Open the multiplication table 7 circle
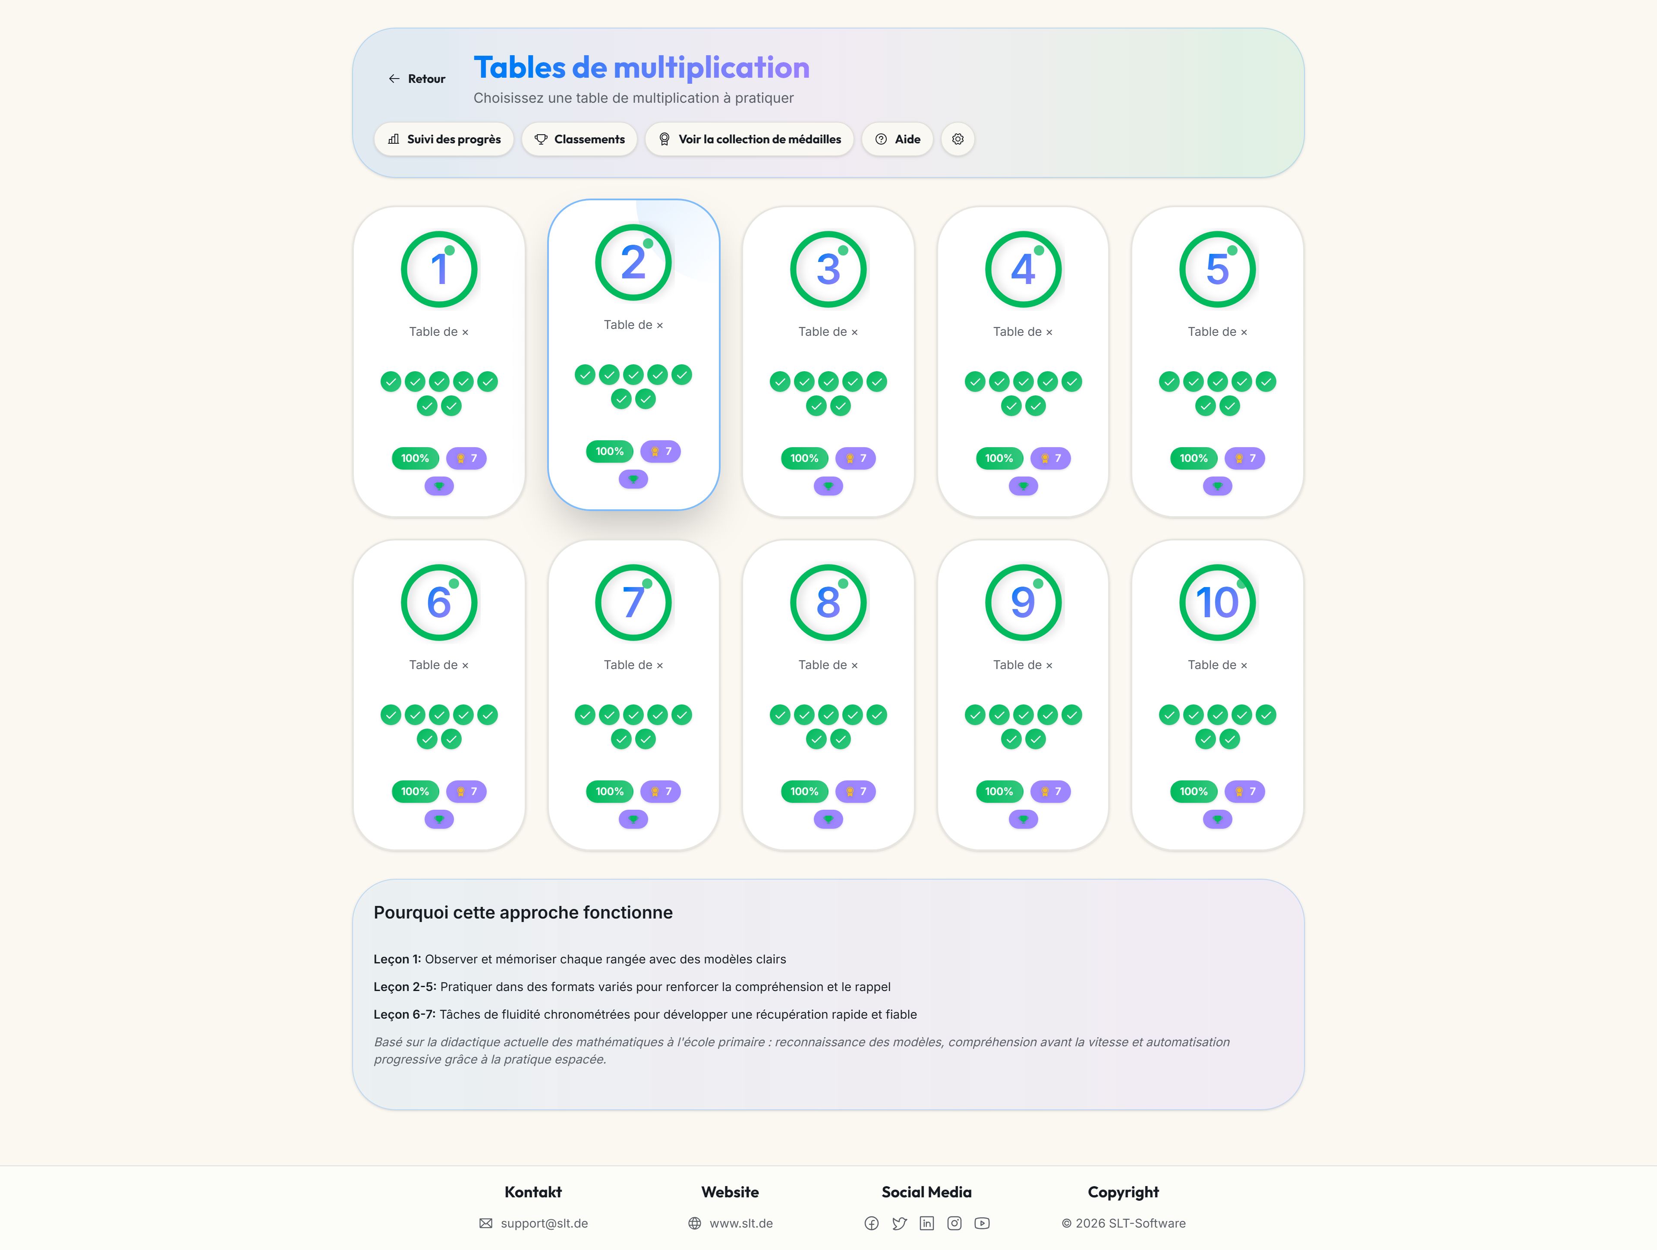The height and width of the screenshot is (1250, 1657). (x=634, y=603)
